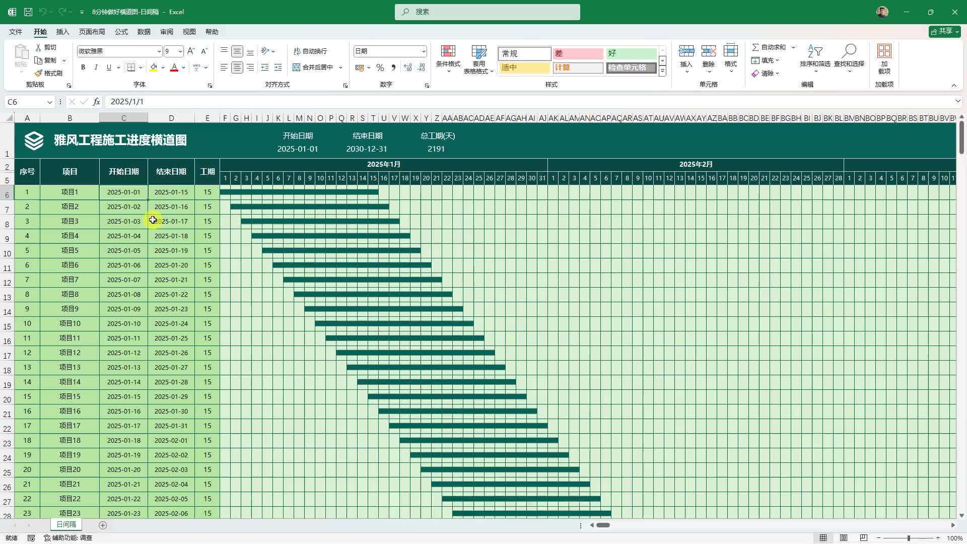Toggle bold formatting

click(x=83, y=67)
